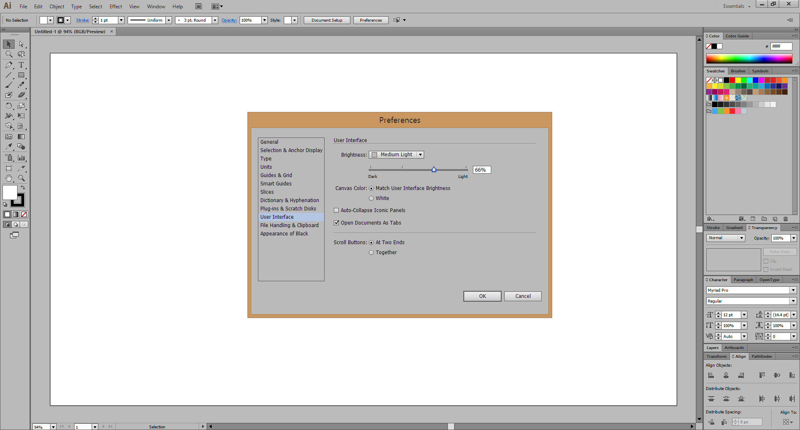Select the Zoom tool
The height and width of the screenshot is (430, 800).
point(21,178)
